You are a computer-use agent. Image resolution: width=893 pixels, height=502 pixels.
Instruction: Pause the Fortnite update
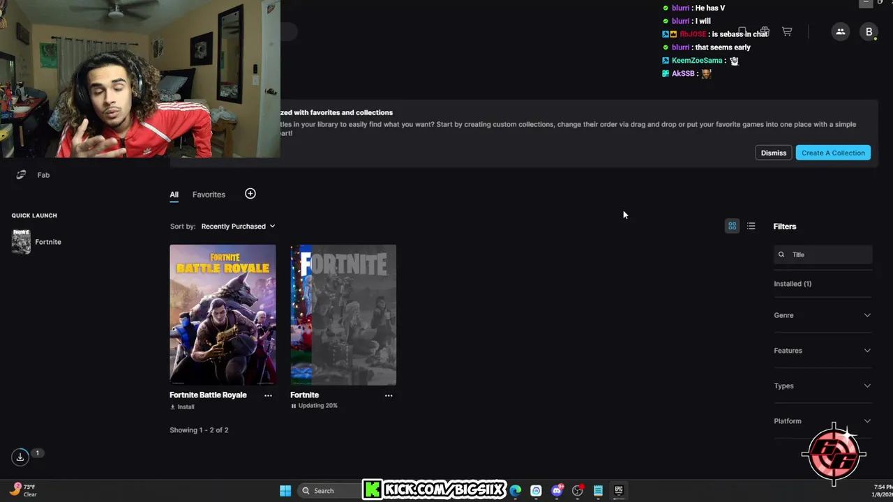294,406
